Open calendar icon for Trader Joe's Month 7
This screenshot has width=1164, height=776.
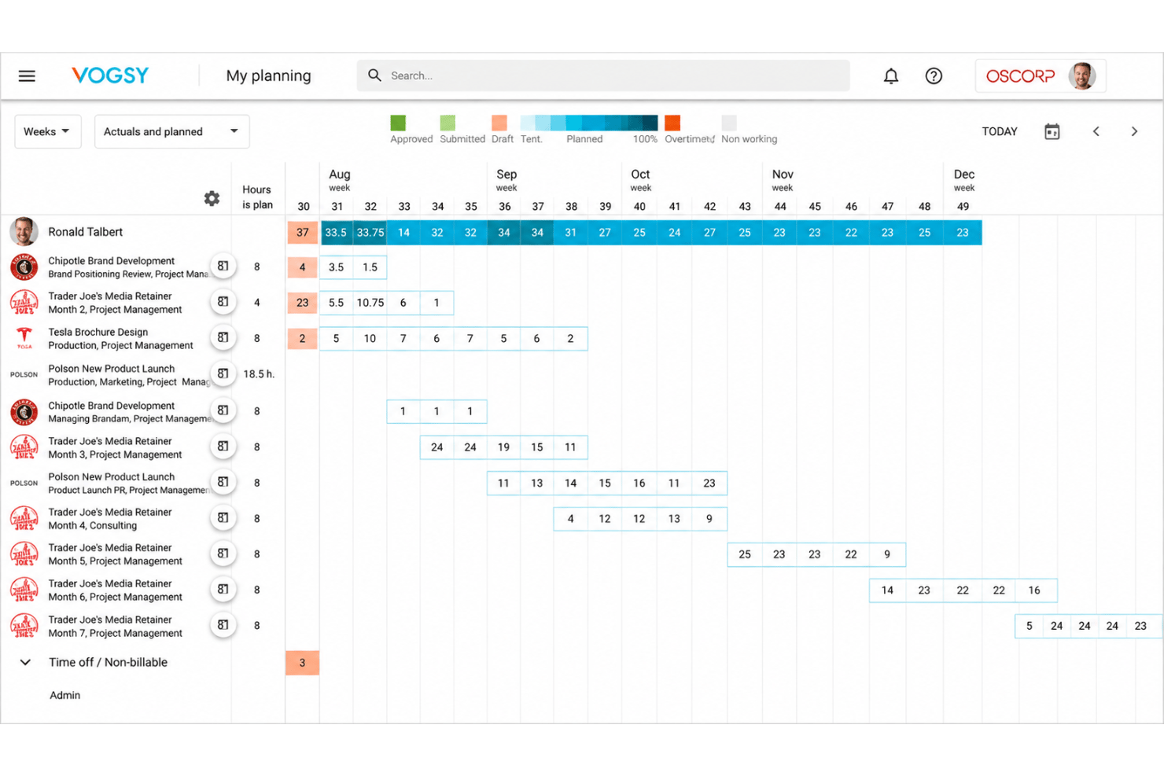223,625
